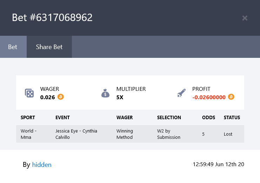Click the dice wager icon
This screenshot has height=183, width=260.
point(29,93)
